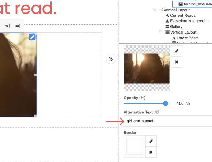Image resolution: width=212 pixels, height=162 pixels.
Task: Click the Alternative Text help question icon
Action: click(157, 112)
